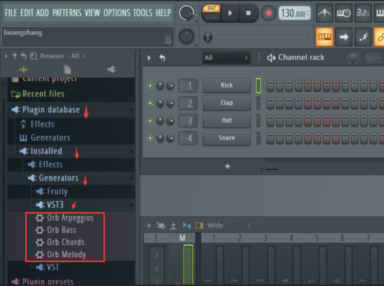Collapse the Plugin database folder
The width and height of the screenshot is (384, 286).
pos(51,110)
